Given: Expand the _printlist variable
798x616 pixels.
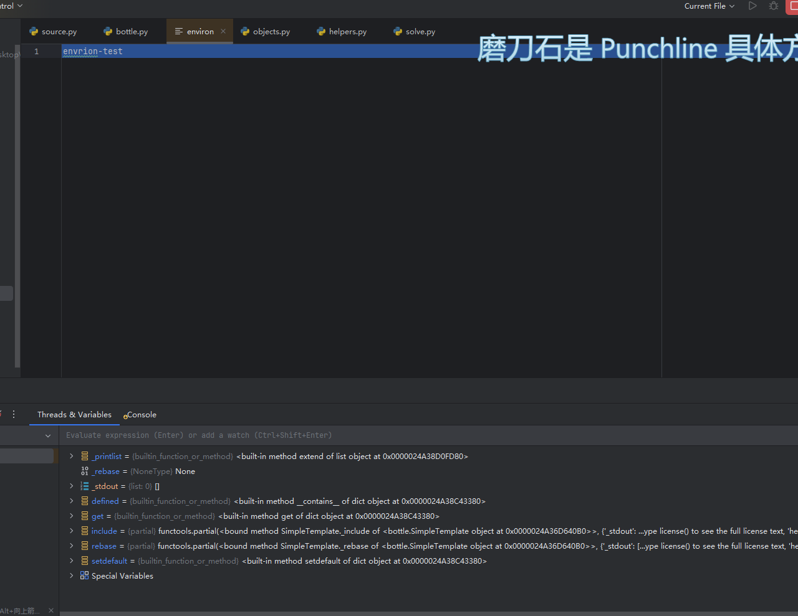Looking at the screenshot, I should coord(71,457).
